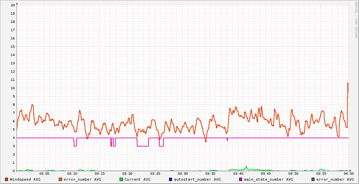This screenshot has width=359, height=184.
Task: Click the red Windspeed legend swatch
Action: coord(7,179)
